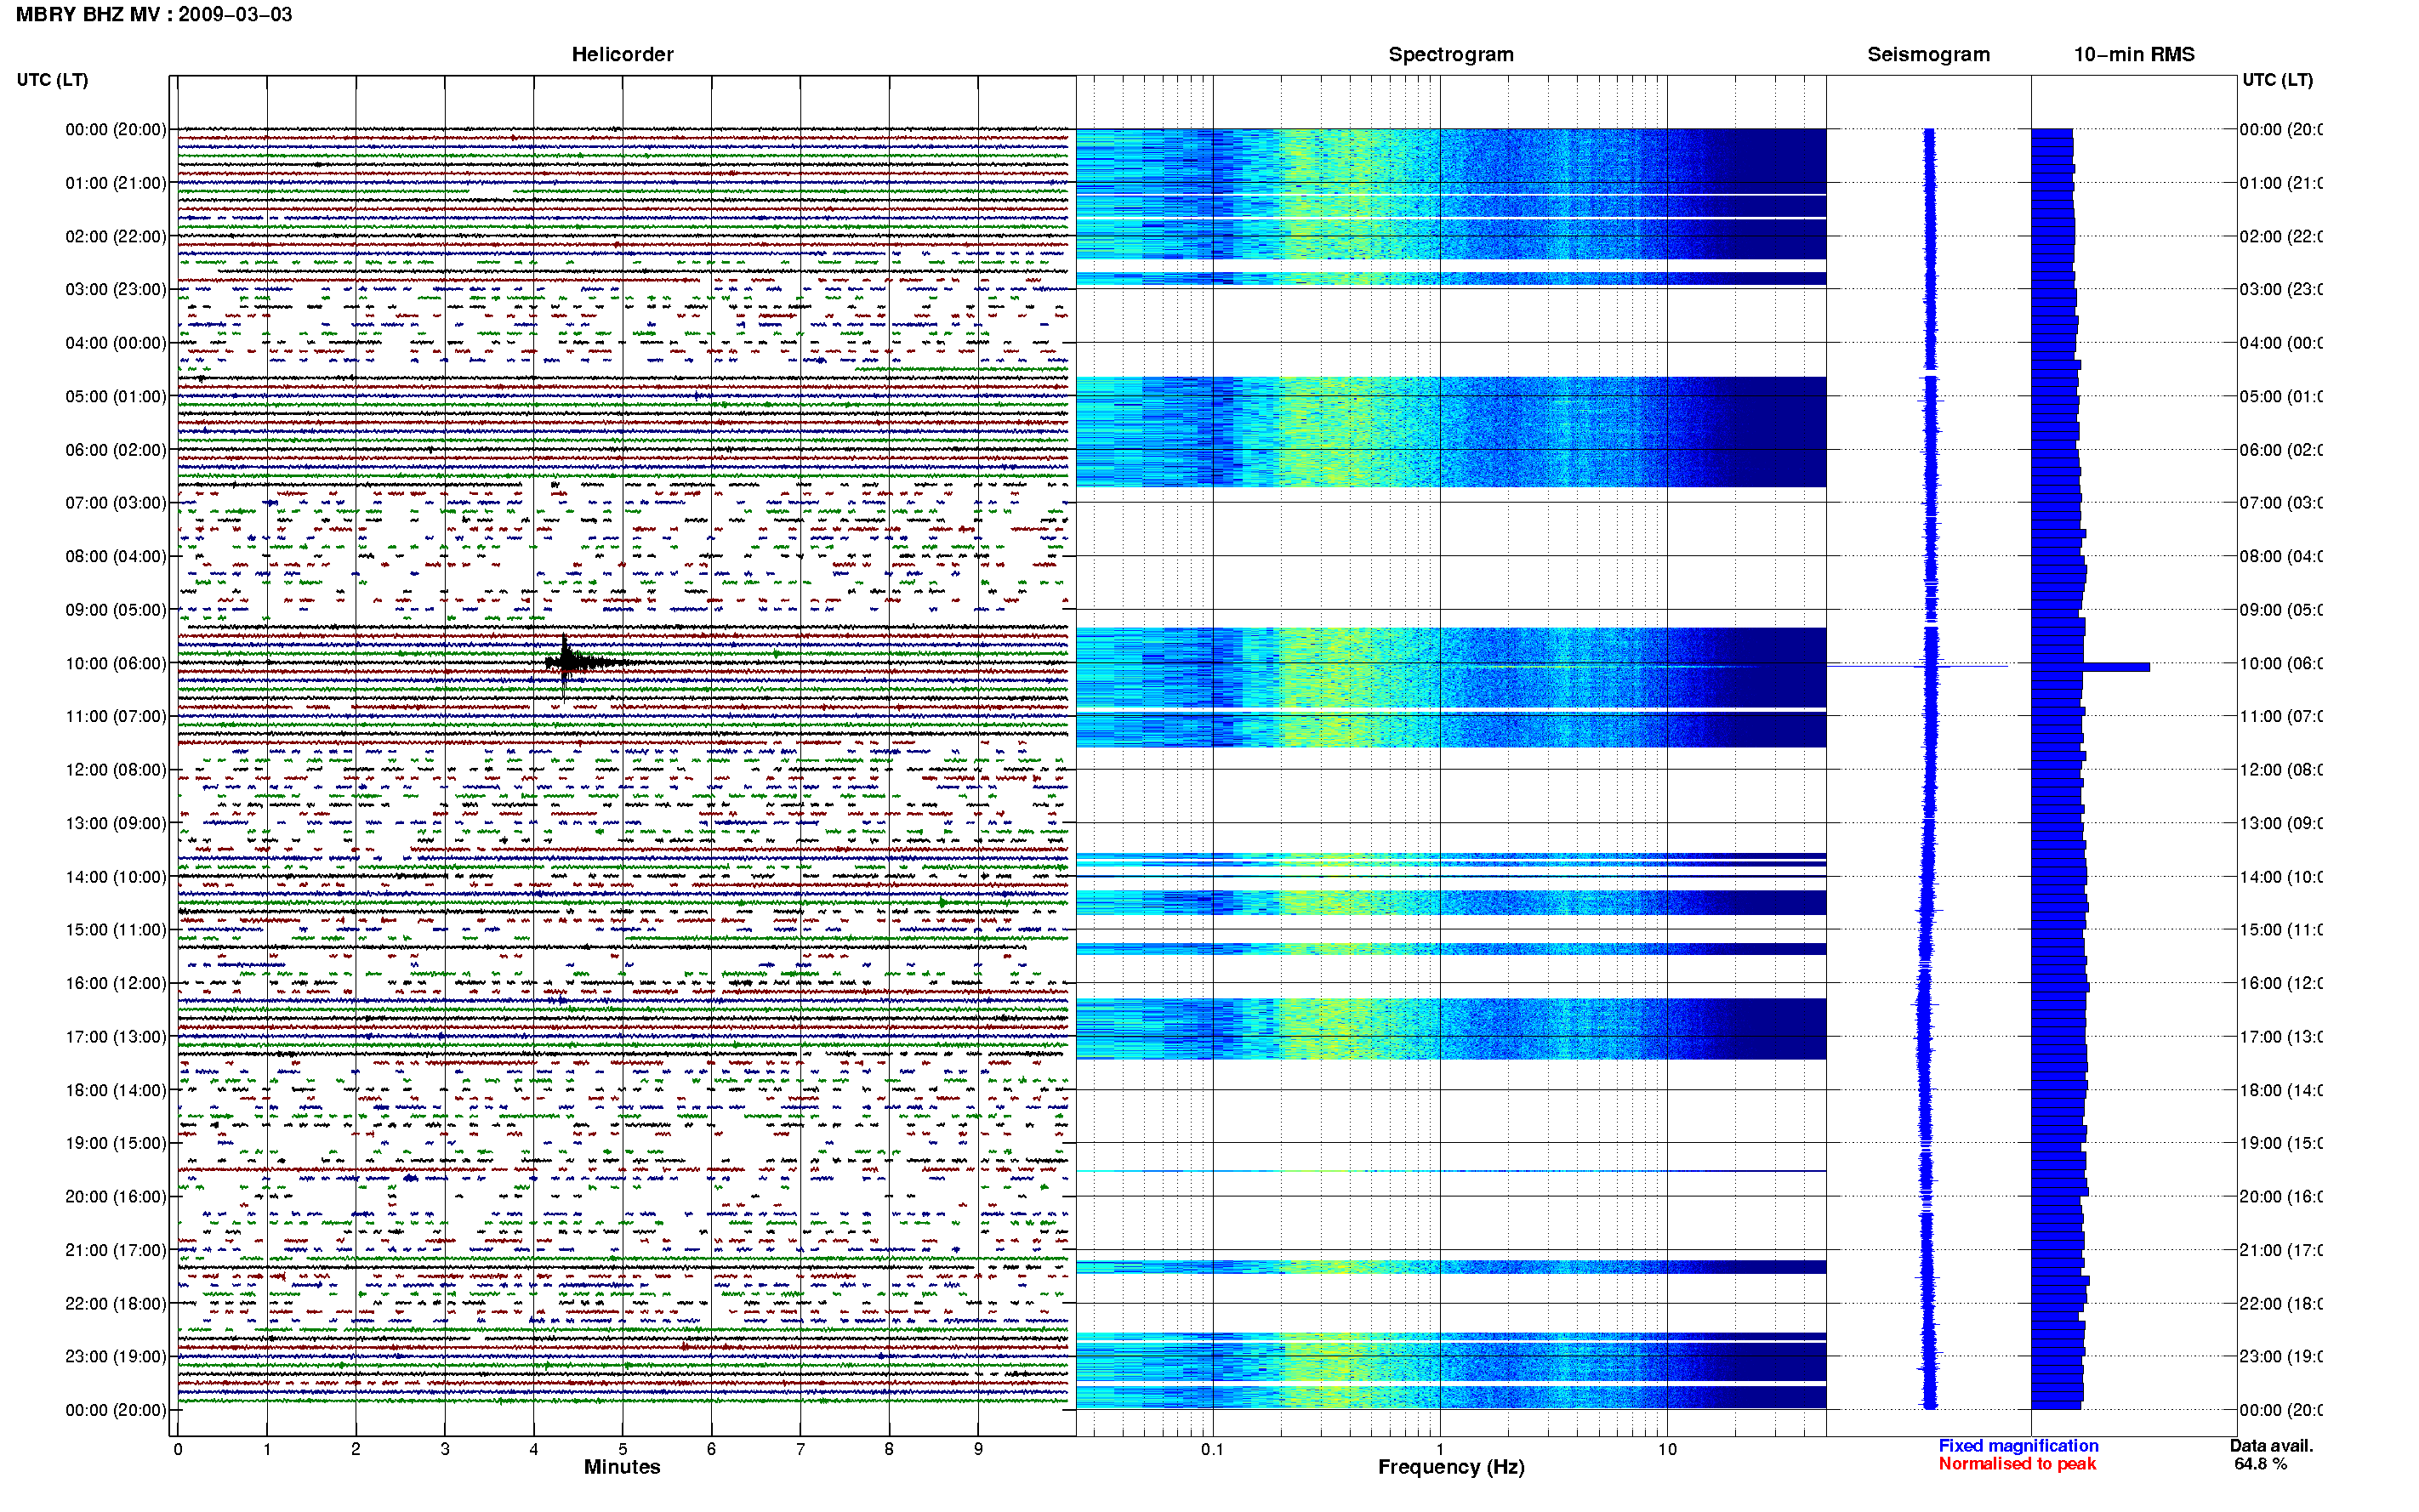Viewport: 2419px width, 1512px height.
Task: Click the 10 Hz frequency tick label
Action: point(1667,1449)
